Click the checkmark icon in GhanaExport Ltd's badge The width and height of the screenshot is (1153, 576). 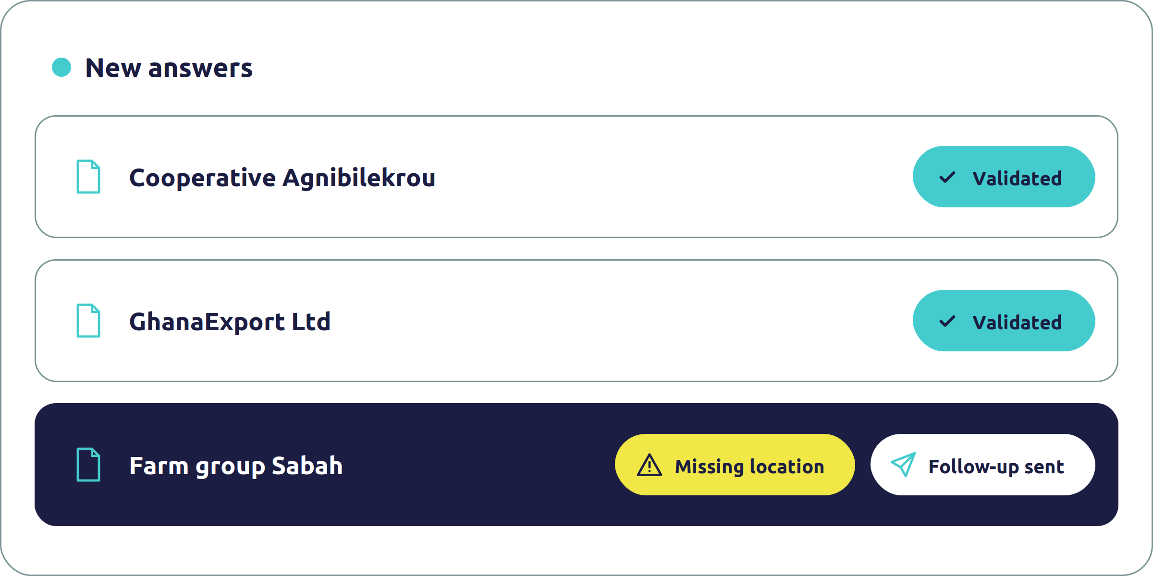click(x=947, y=322)
